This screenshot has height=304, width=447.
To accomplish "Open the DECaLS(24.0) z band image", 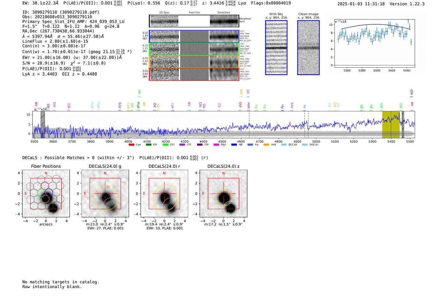I will [223, 194].
